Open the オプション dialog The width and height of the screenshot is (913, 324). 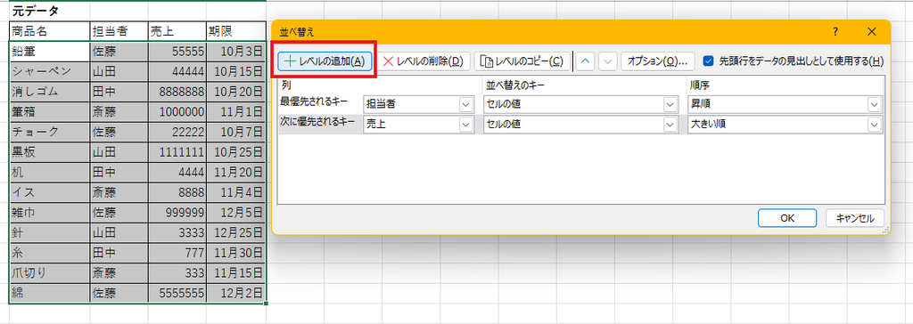[x=657, y=61]
